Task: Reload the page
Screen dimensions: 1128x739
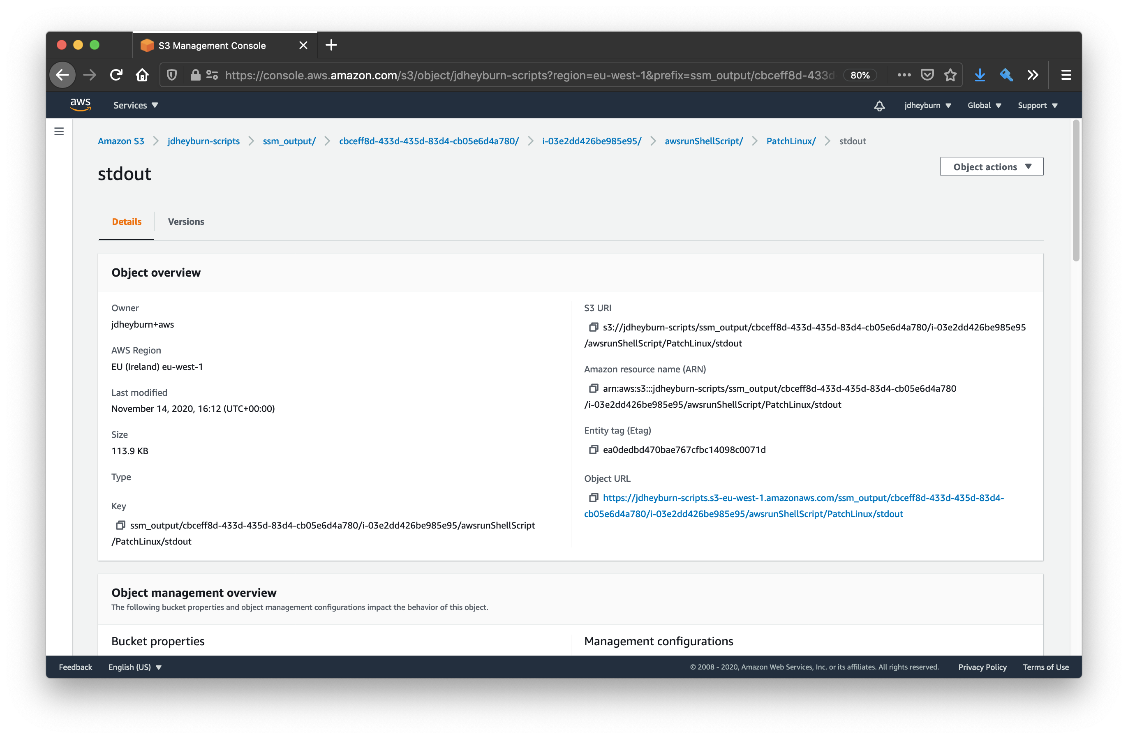Action: 116,75
